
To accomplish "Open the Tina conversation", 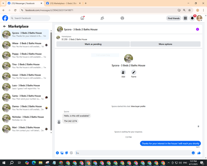I will point(25,66).
